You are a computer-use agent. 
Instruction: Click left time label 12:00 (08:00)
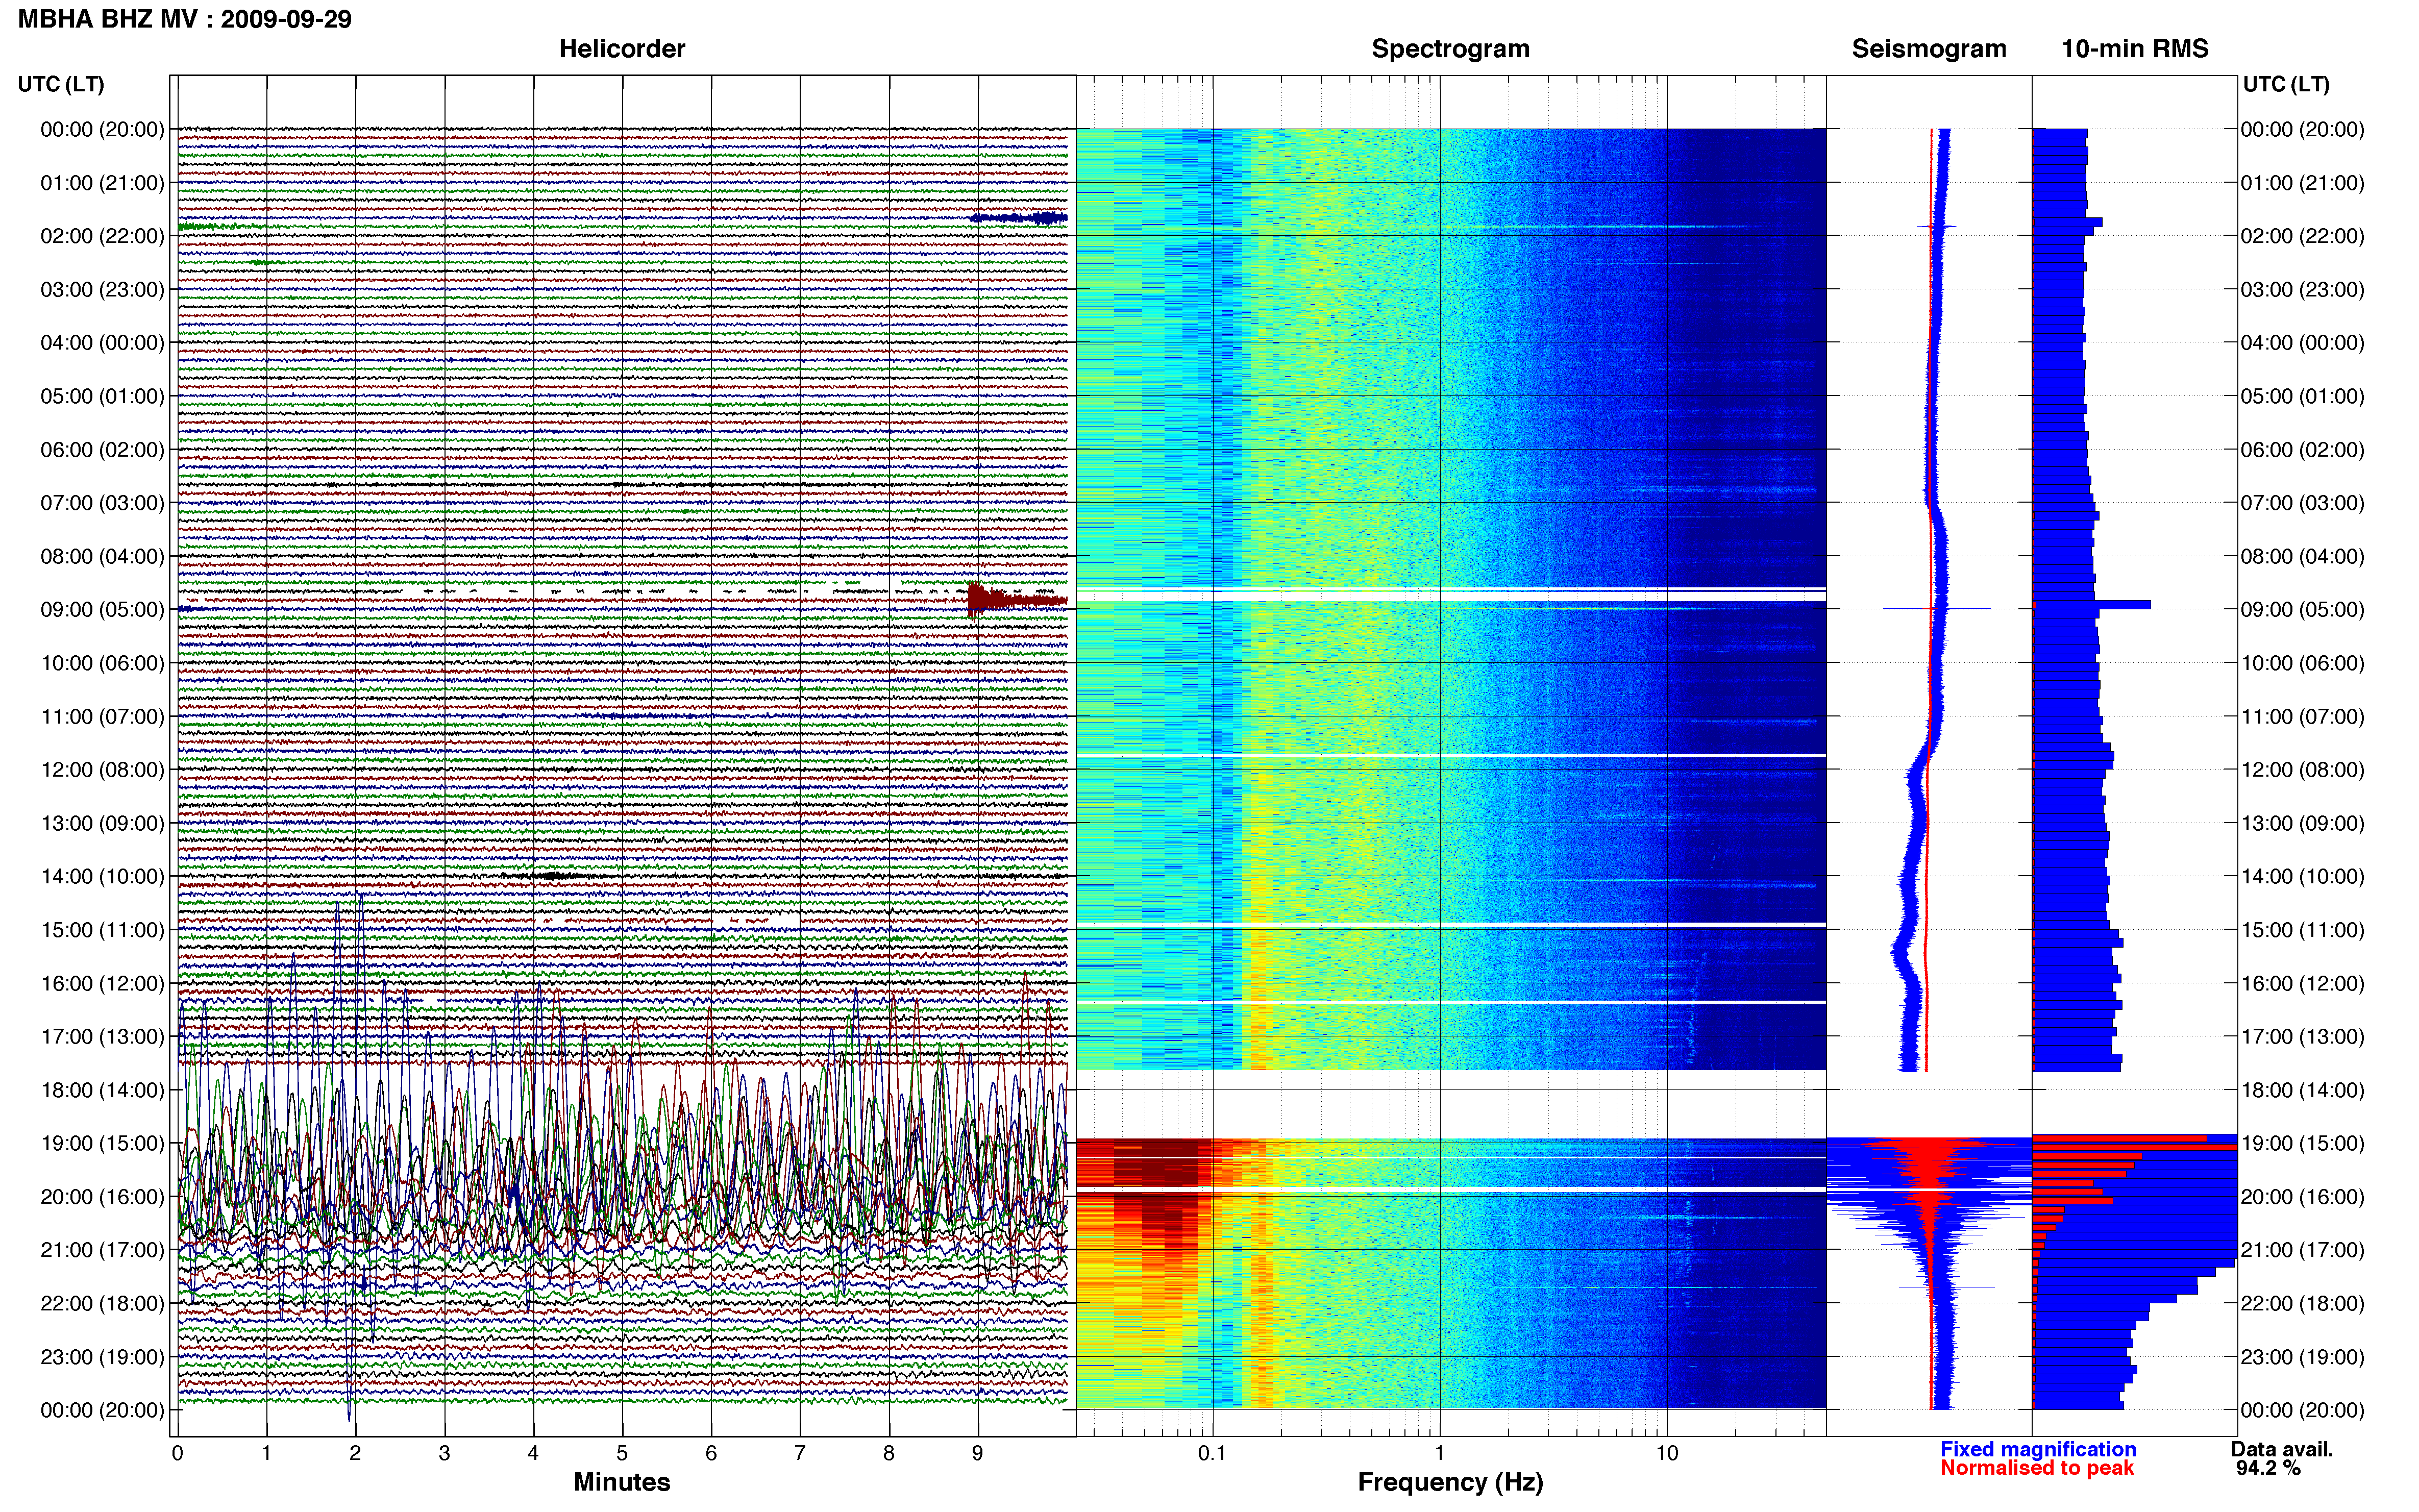pyautogui.click(x=102, y=770)
